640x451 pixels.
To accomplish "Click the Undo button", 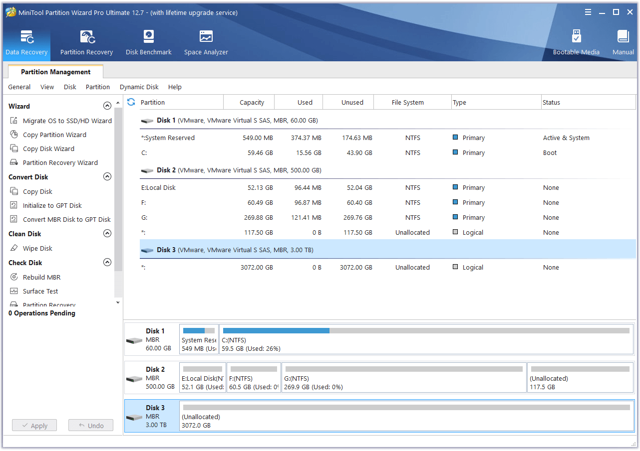I will [91, 426].
